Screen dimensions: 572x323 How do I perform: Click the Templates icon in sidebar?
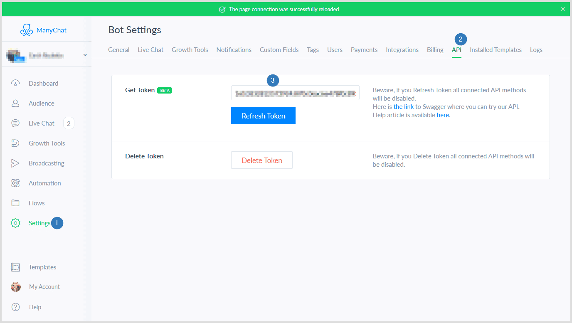click(x=15, y=267)
